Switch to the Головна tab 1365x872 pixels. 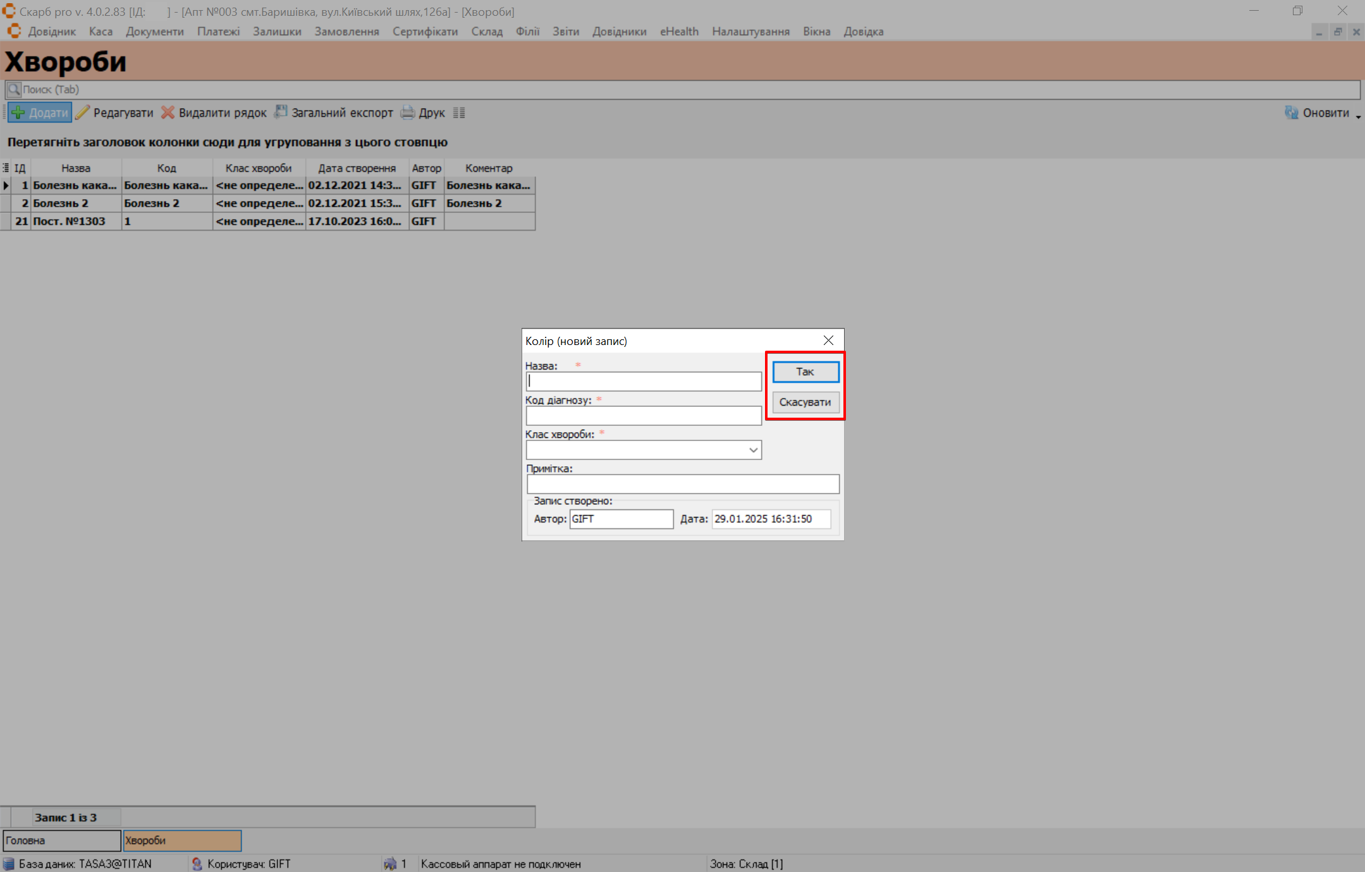tap(61, 840)
